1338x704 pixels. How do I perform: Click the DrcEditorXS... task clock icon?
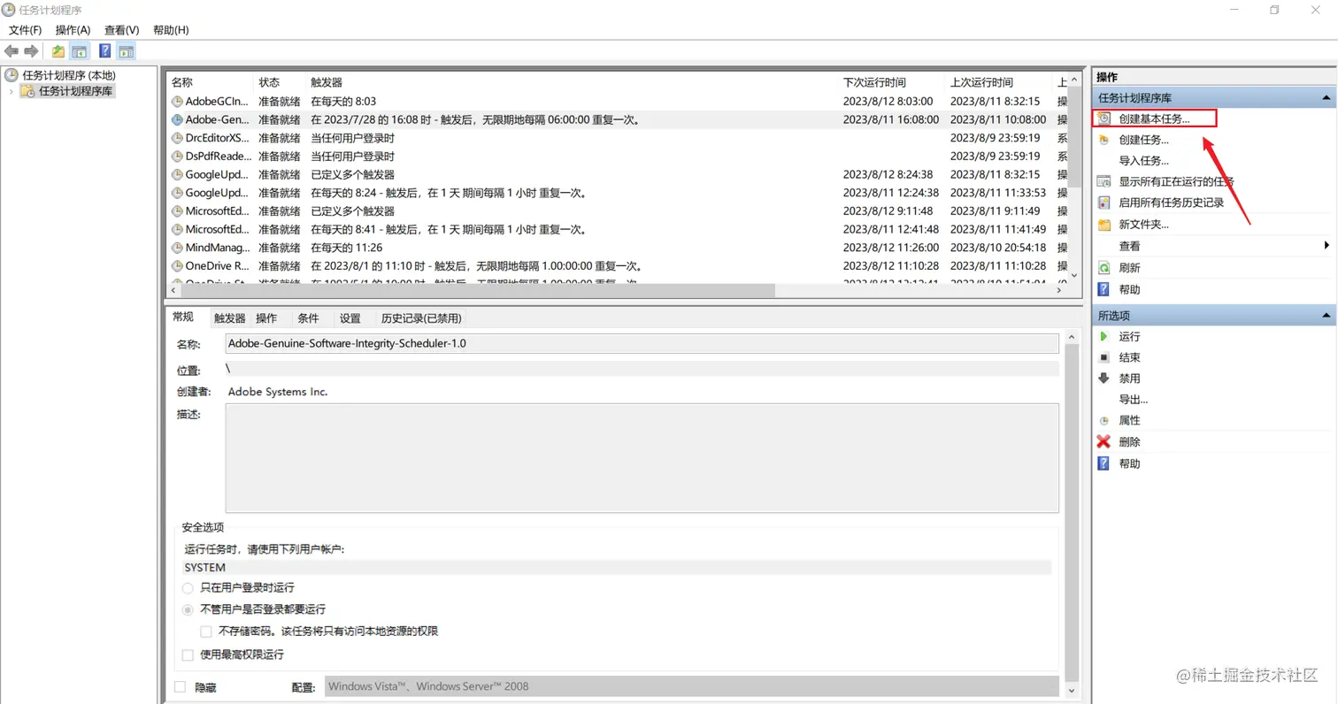pyautogui.click(x=177, y=138)
